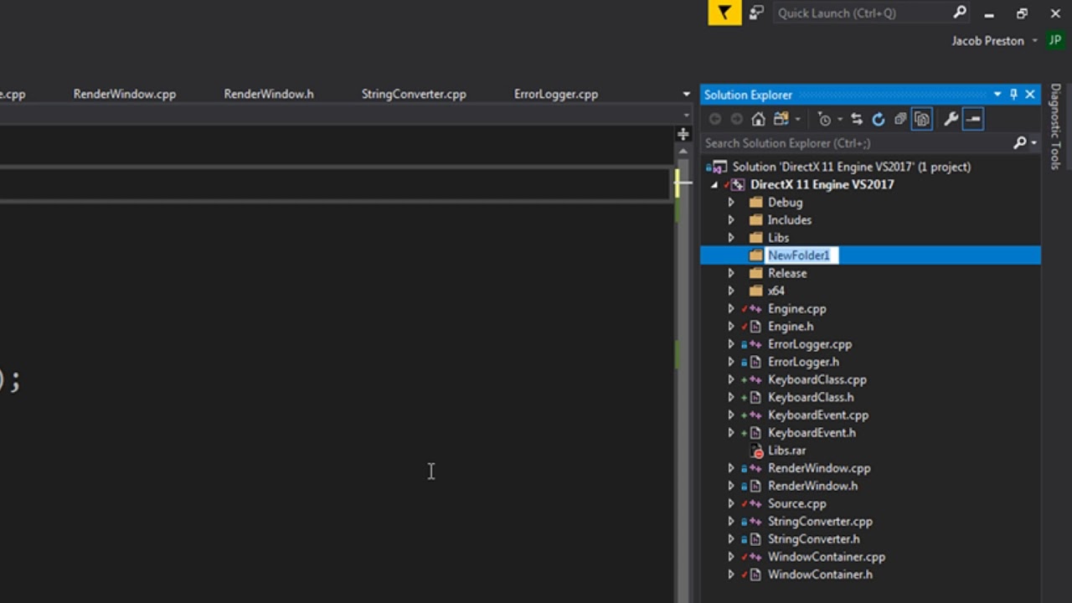Expand Engine.cpp node
Viewport: 1072px width, 603px height.
point(731,309)
